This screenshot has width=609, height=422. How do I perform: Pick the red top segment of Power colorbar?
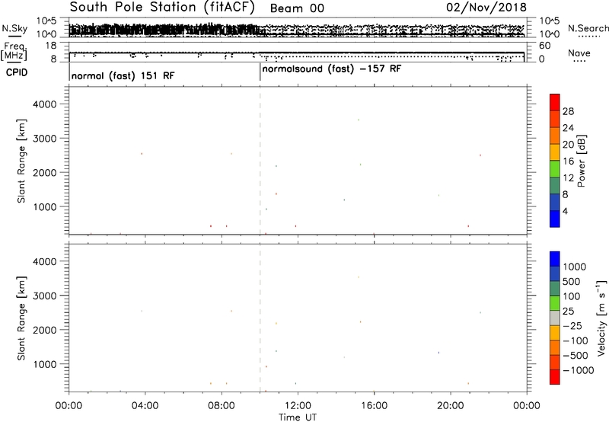tap(555, 102)
